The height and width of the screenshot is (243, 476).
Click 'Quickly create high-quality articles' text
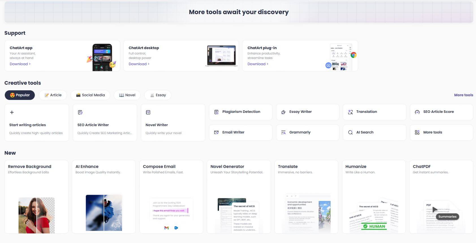36,133
